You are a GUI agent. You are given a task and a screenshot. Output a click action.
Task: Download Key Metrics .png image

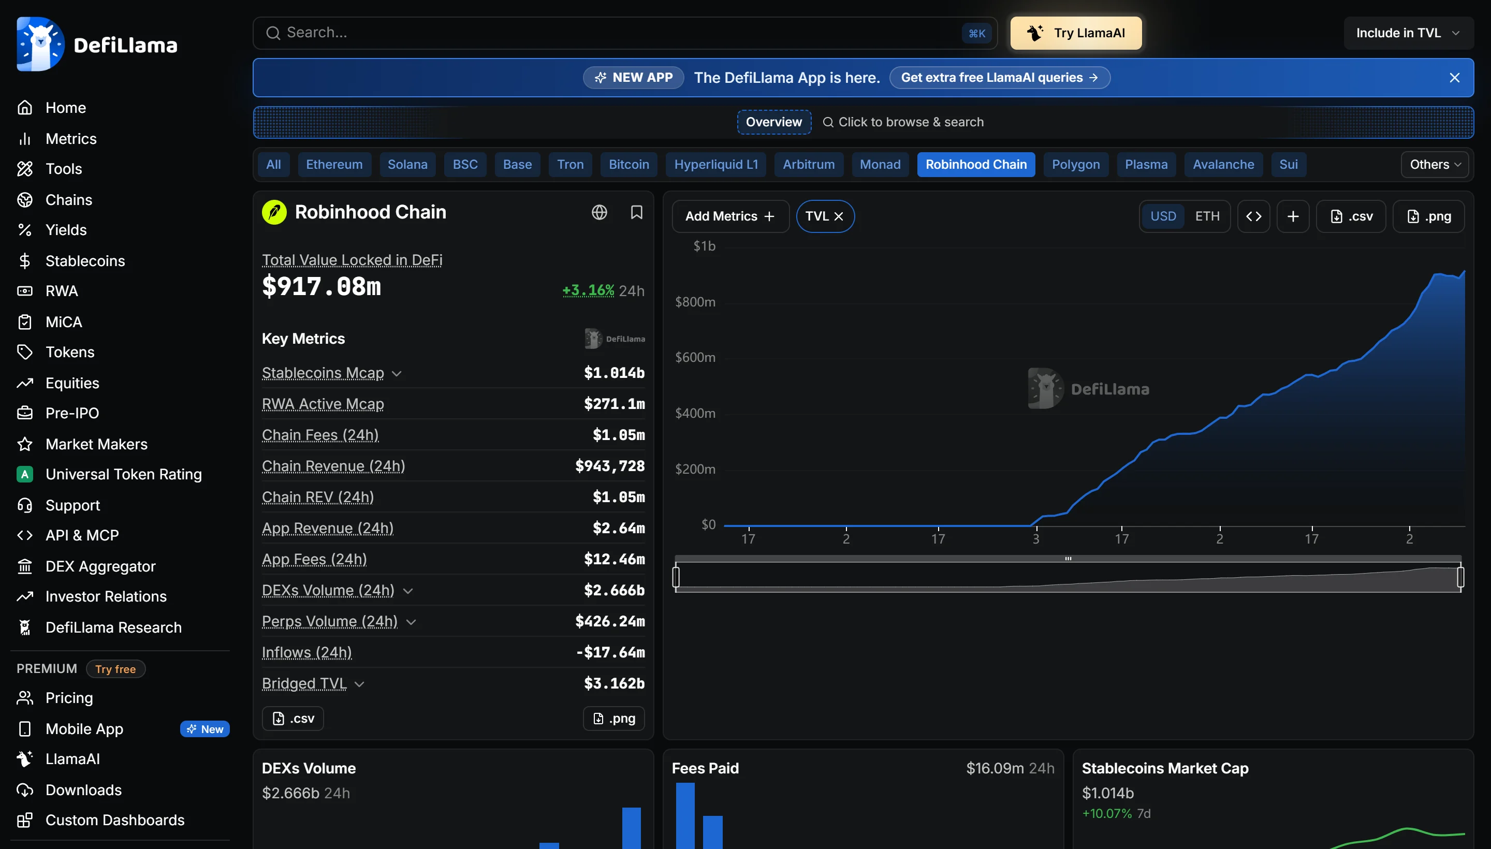coord(613,719)
